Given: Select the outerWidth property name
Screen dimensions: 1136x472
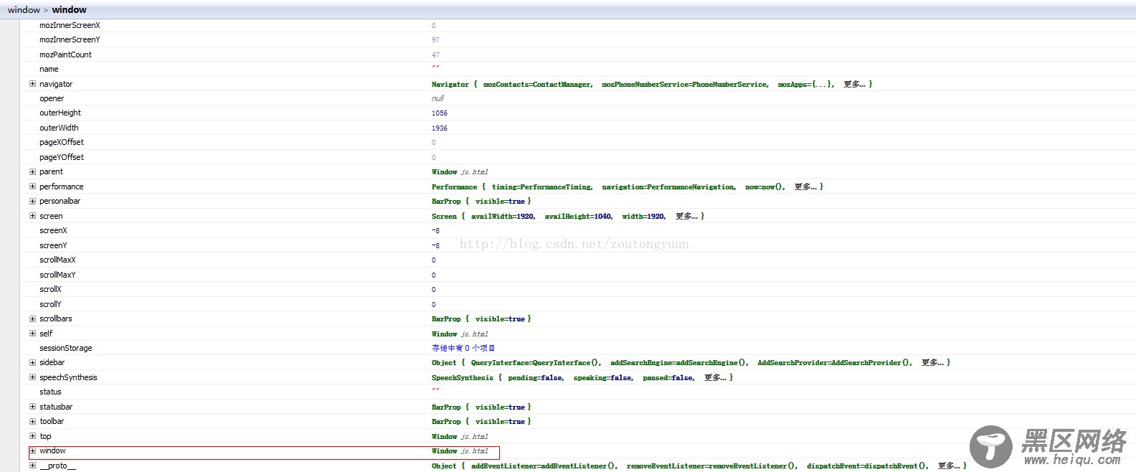Looking at the screenshot, I should (59, 128).
